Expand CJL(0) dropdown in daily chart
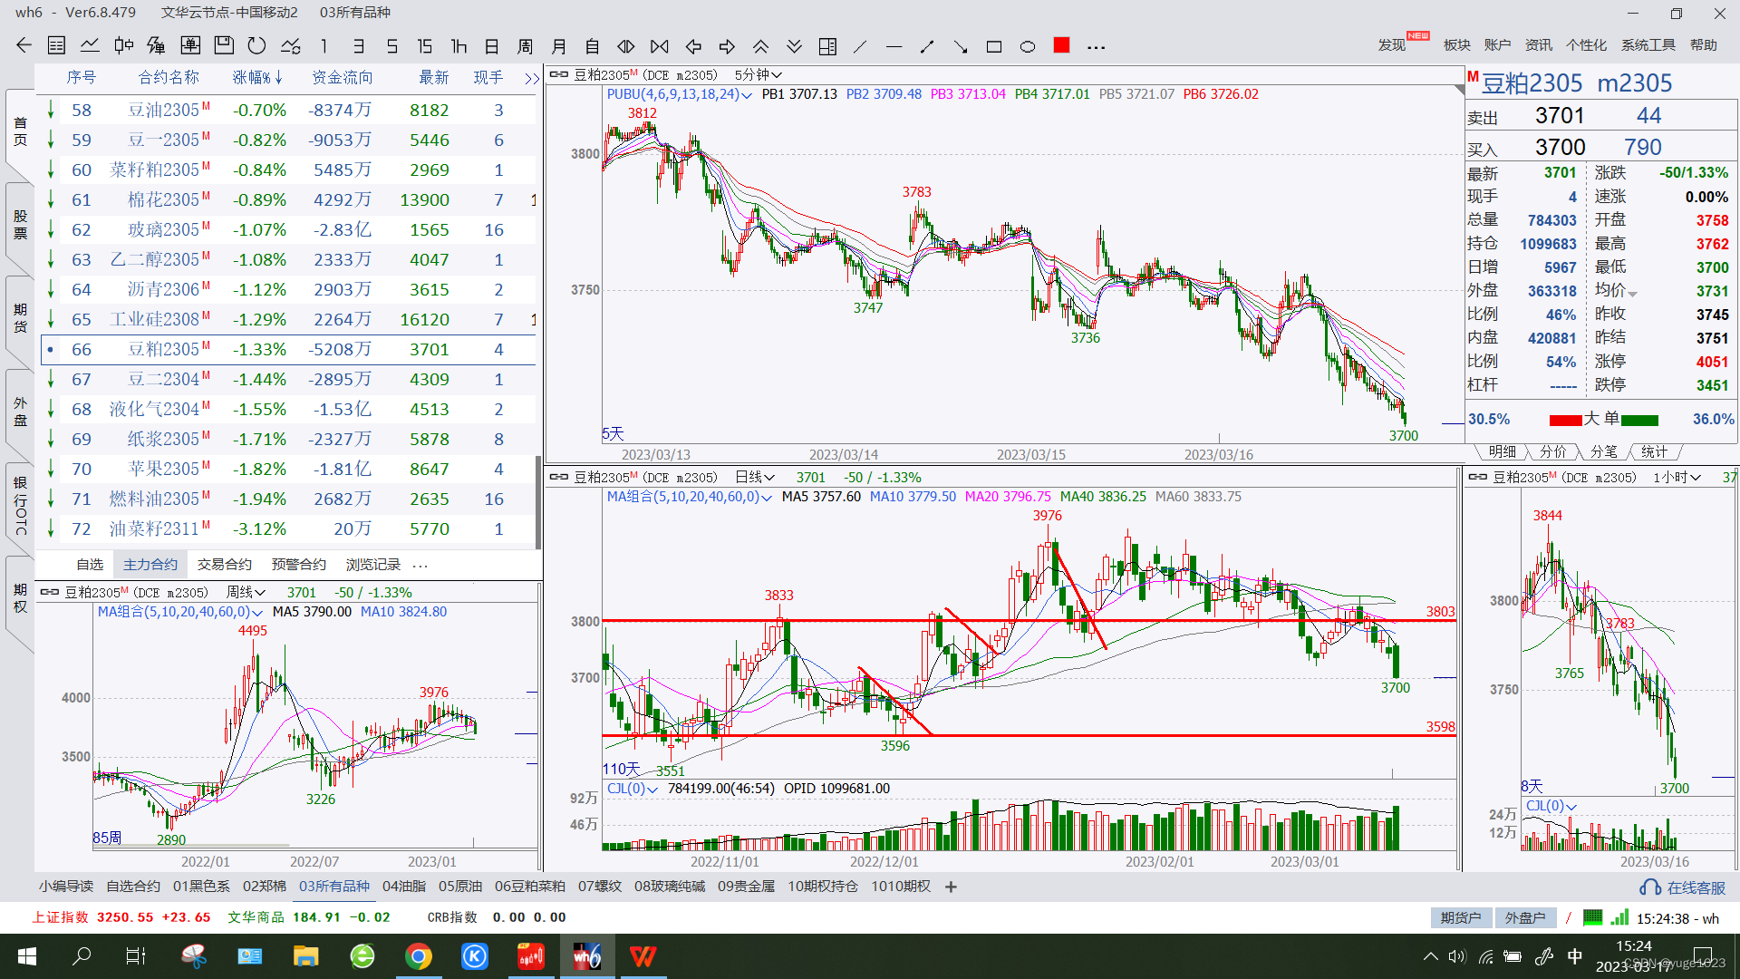Image resolution: width=1740 pixels, height=979 pixels. point(652,789)
